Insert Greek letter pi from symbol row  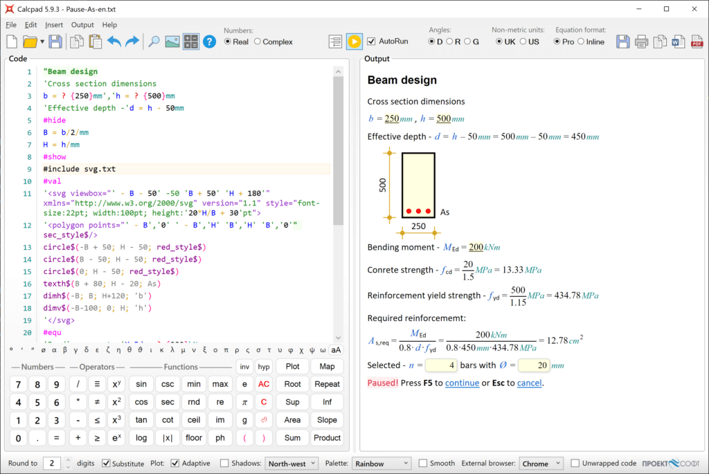coord(226,349)
